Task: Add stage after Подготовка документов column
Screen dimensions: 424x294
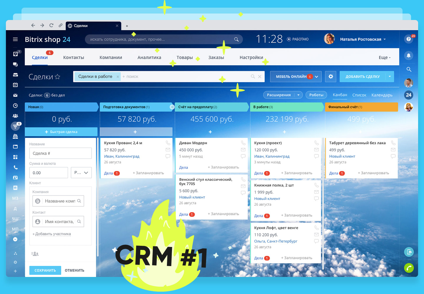Action: click(172, 107)
